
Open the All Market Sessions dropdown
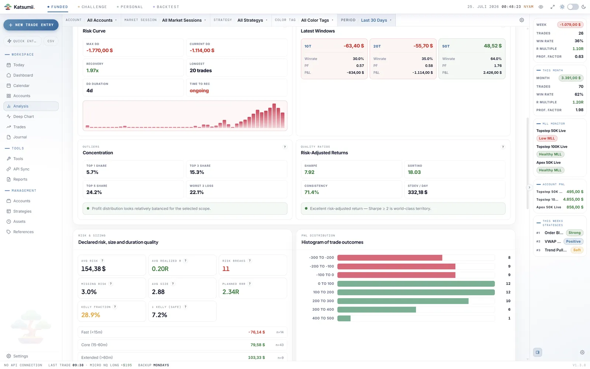(184, 20)
